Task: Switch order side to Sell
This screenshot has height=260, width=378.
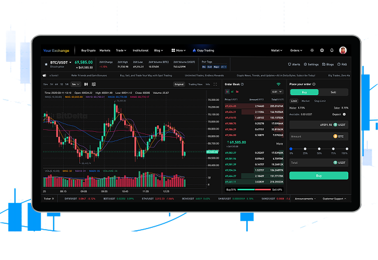Action: (x=333, y=92)
